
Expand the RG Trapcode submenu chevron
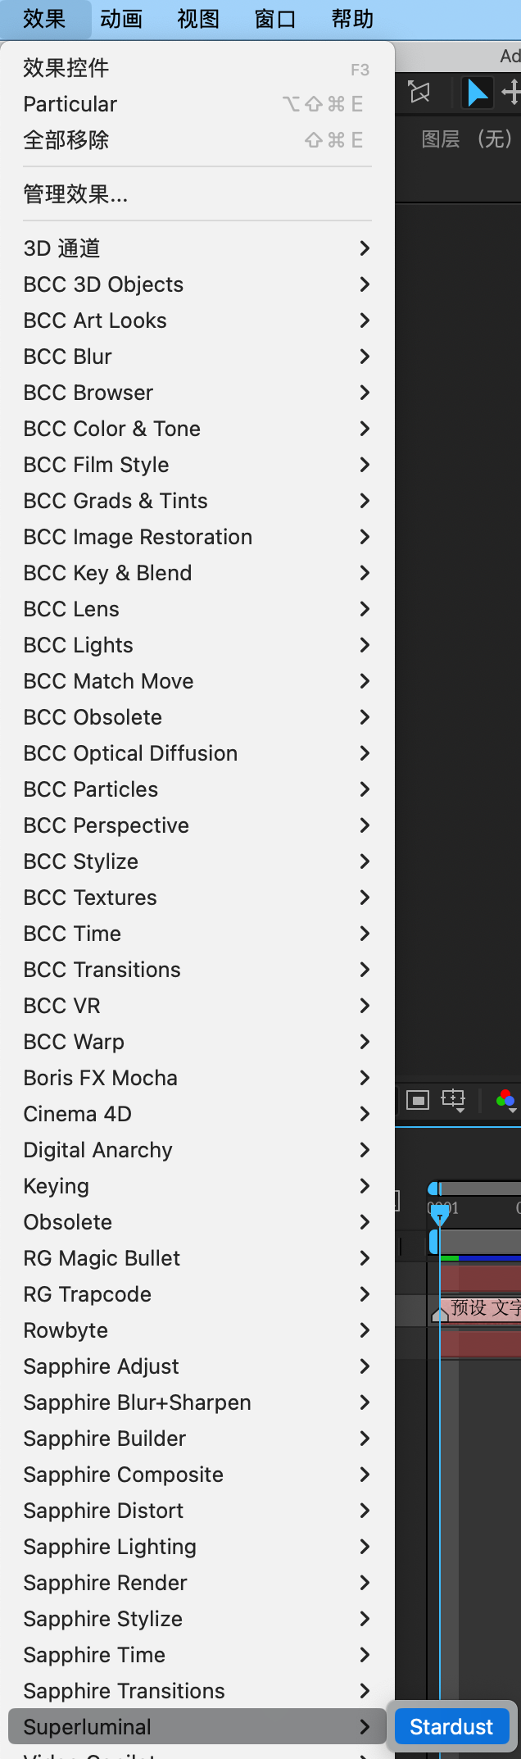[365, 1294]
